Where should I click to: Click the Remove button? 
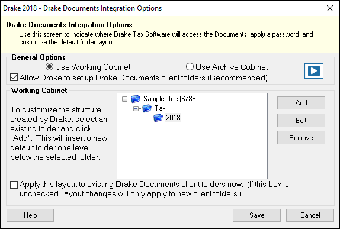[301, 137]
